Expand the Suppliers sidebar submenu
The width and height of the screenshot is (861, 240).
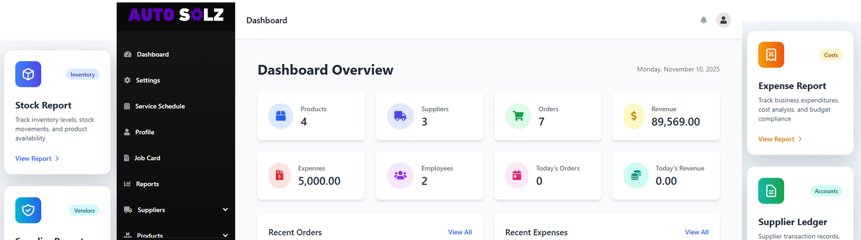tap(225, 210)
